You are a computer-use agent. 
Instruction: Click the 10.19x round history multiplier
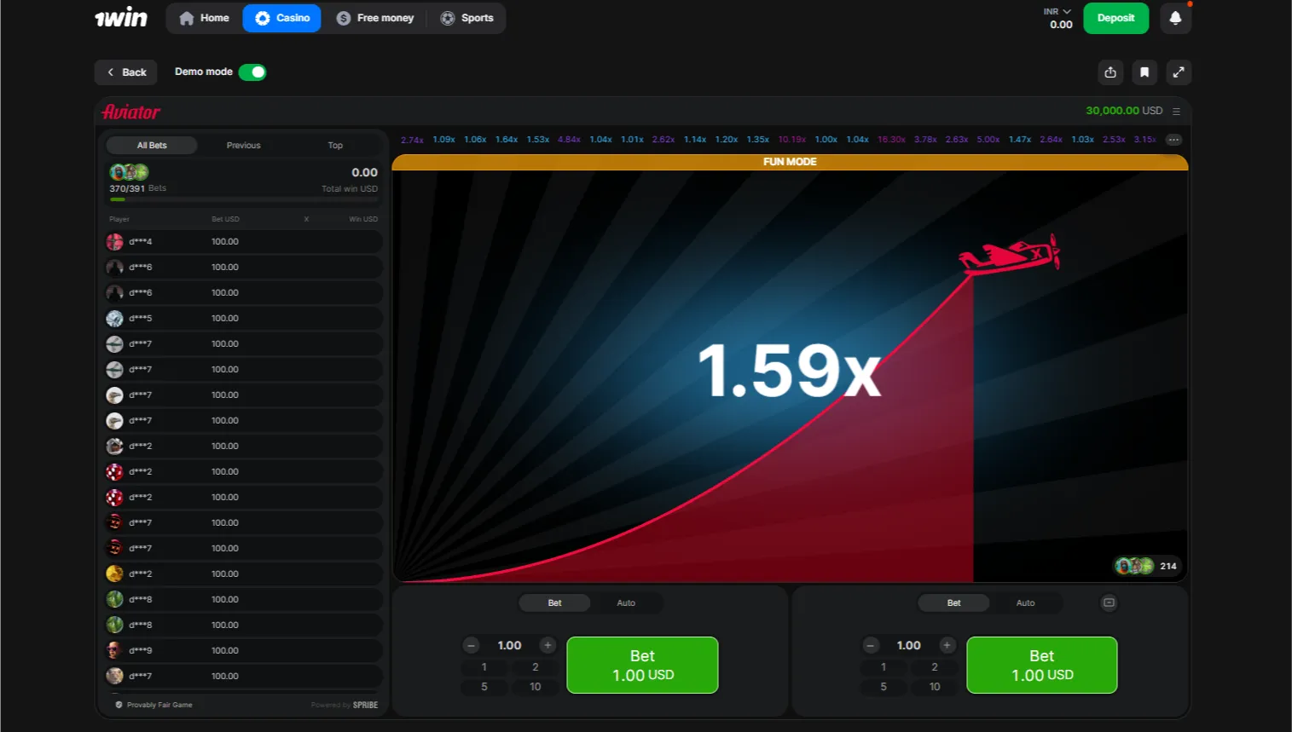tap(791, 140)
